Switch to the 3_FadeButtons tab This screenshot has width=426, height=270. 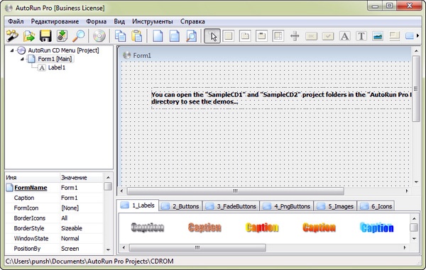tap(231, 206)
